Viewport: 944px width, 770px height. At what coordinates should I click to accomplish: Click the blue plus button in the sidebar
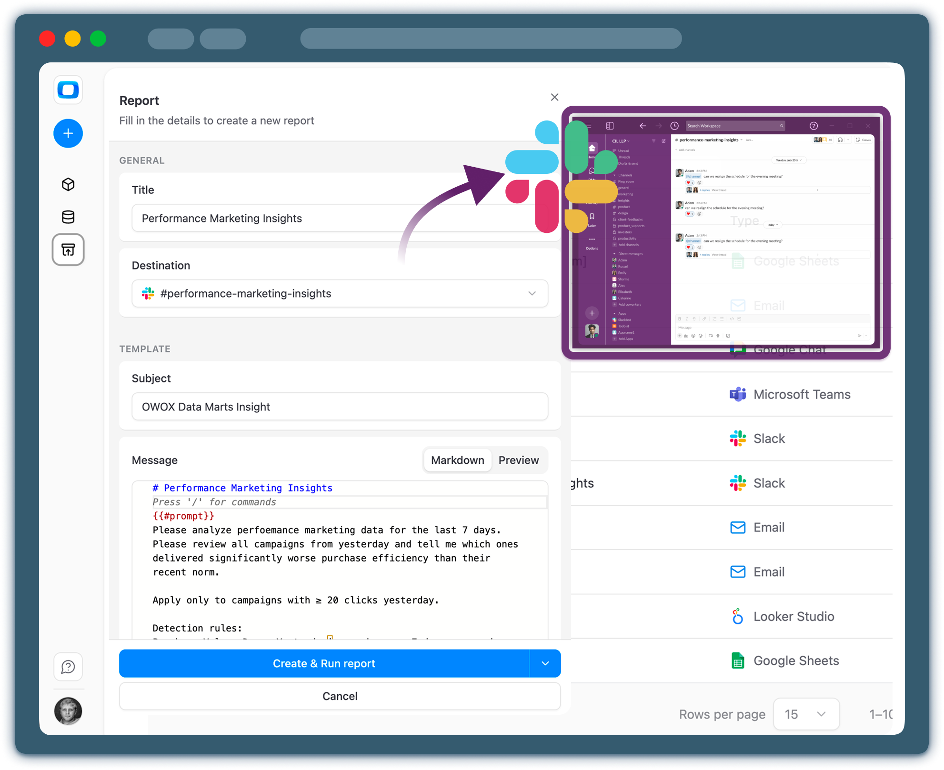(68, 133)
